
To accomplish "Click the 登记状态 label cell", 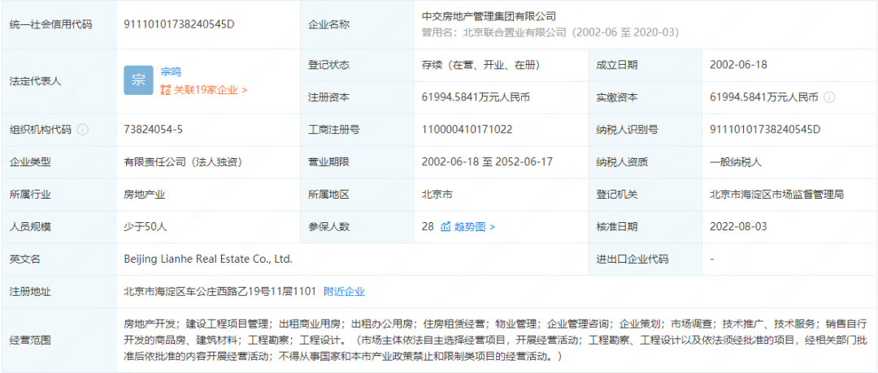I will tap(357, 66).
